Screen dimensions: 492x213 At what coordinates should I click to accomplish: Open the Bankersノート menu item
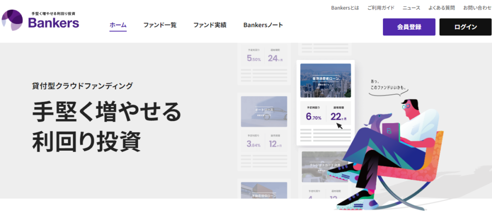[x=263, y=25]
